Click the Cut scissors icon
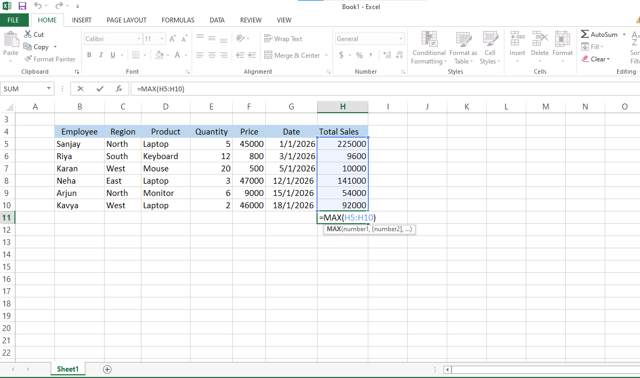640x378 pixels. point(28,34)
